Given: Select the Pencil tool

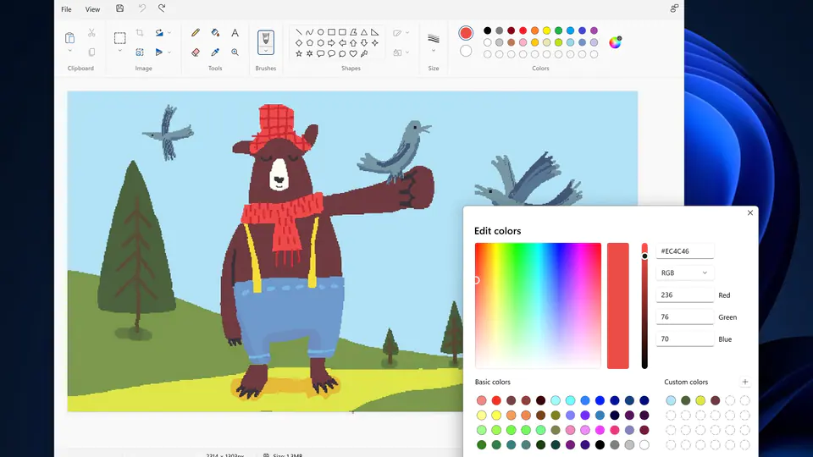Looking at the screenshot, I should 196,33.
